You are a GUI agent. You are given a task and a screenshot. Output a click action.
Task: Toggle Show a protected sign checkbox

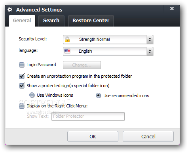click(22, 86)
